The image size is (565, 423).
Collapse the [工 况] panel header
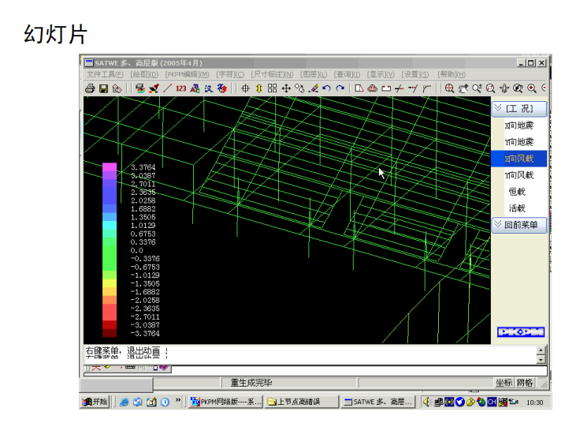pyautogui.click(x=519, y=109)
